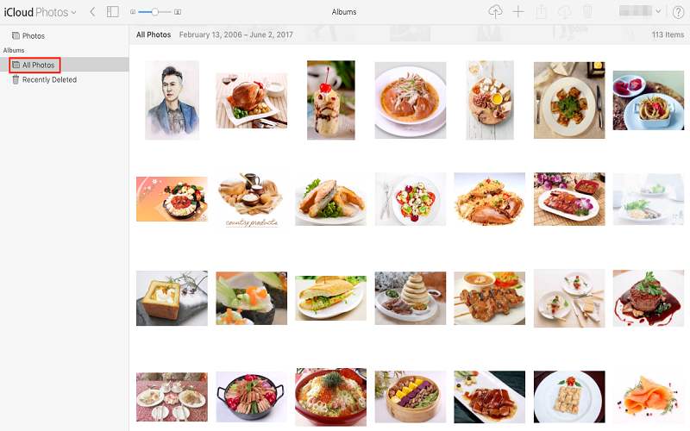This screenshot has width=690, height=431.
Task: Click the All Photos heading text
Action: 154,34
